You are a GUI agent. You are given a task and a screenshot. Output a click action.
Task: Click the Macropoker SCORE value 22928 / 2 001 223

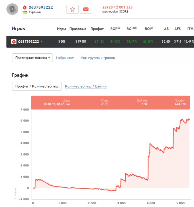pos(117,7)
